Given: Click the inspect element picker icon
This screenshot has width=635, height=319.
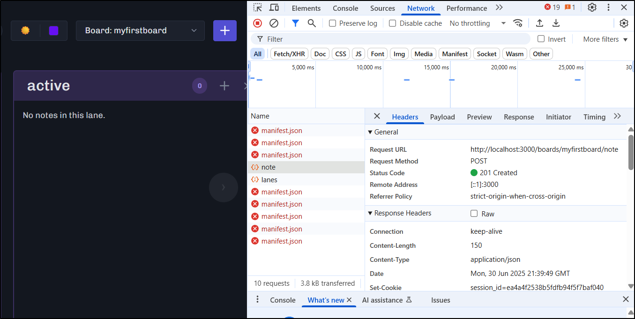Looking at the screenshot, I should tap(258, 7).
